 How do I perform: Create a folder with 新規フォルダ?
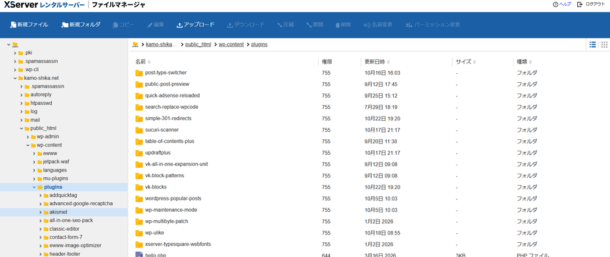[x=81, y=24]
